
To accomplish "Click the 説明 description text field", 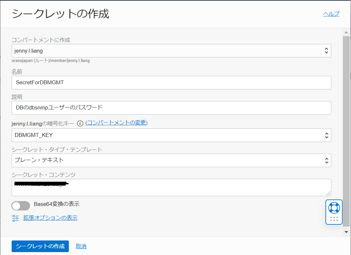I will pyautogui.click(x=171, y=107).
